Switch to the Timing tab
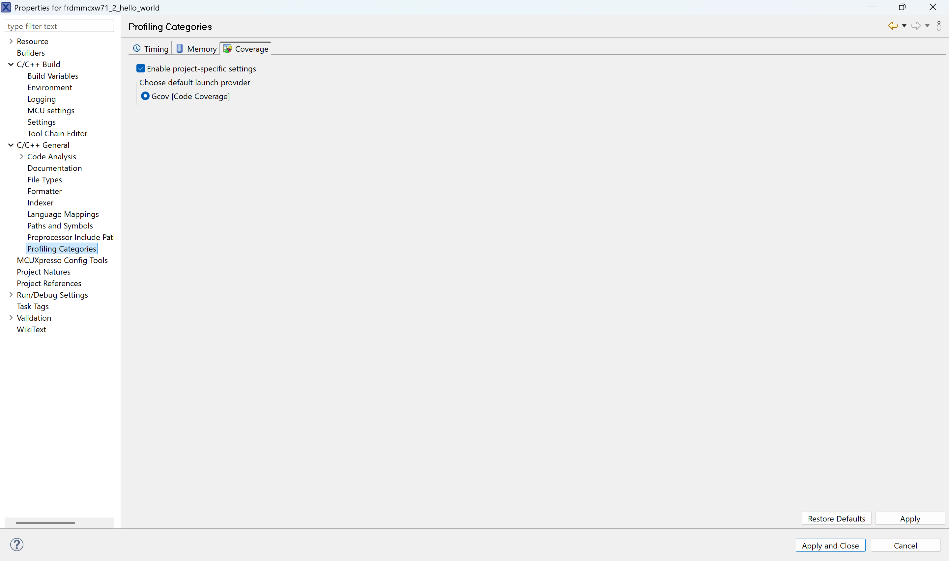Screen dimensions: 949x561 151,49
